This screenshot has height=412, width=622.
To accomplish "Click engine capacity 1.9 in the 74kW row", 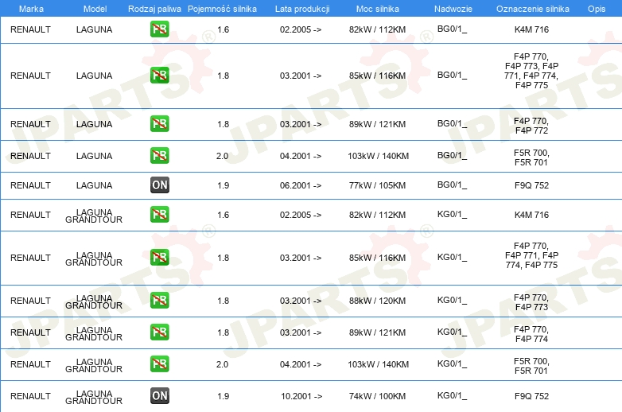I will point(223,396).
